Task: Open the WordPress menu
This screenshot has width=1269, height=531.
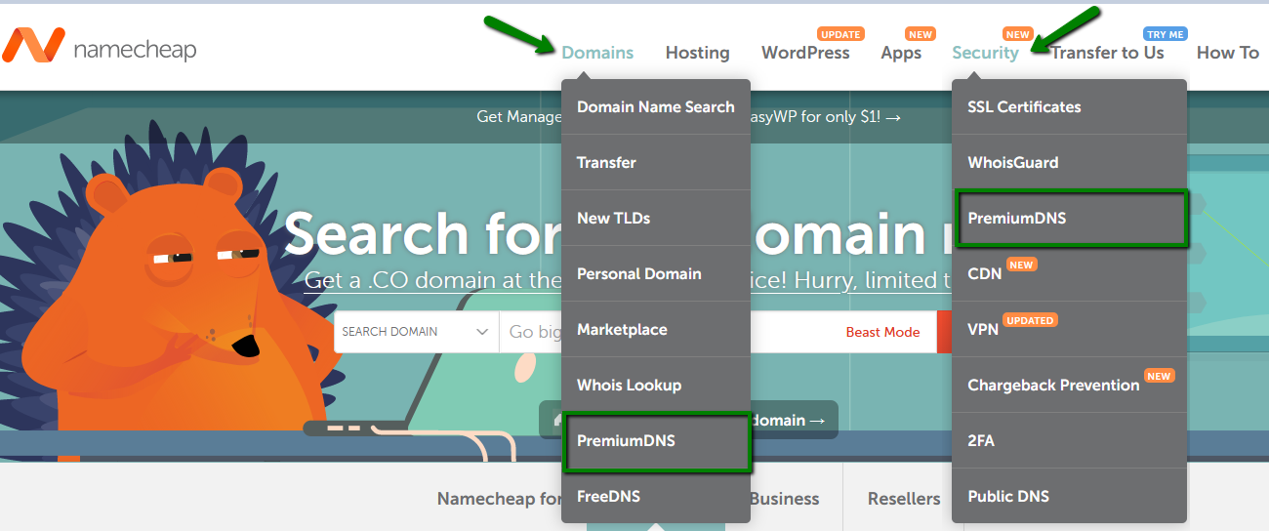Action: click(805, 53)
